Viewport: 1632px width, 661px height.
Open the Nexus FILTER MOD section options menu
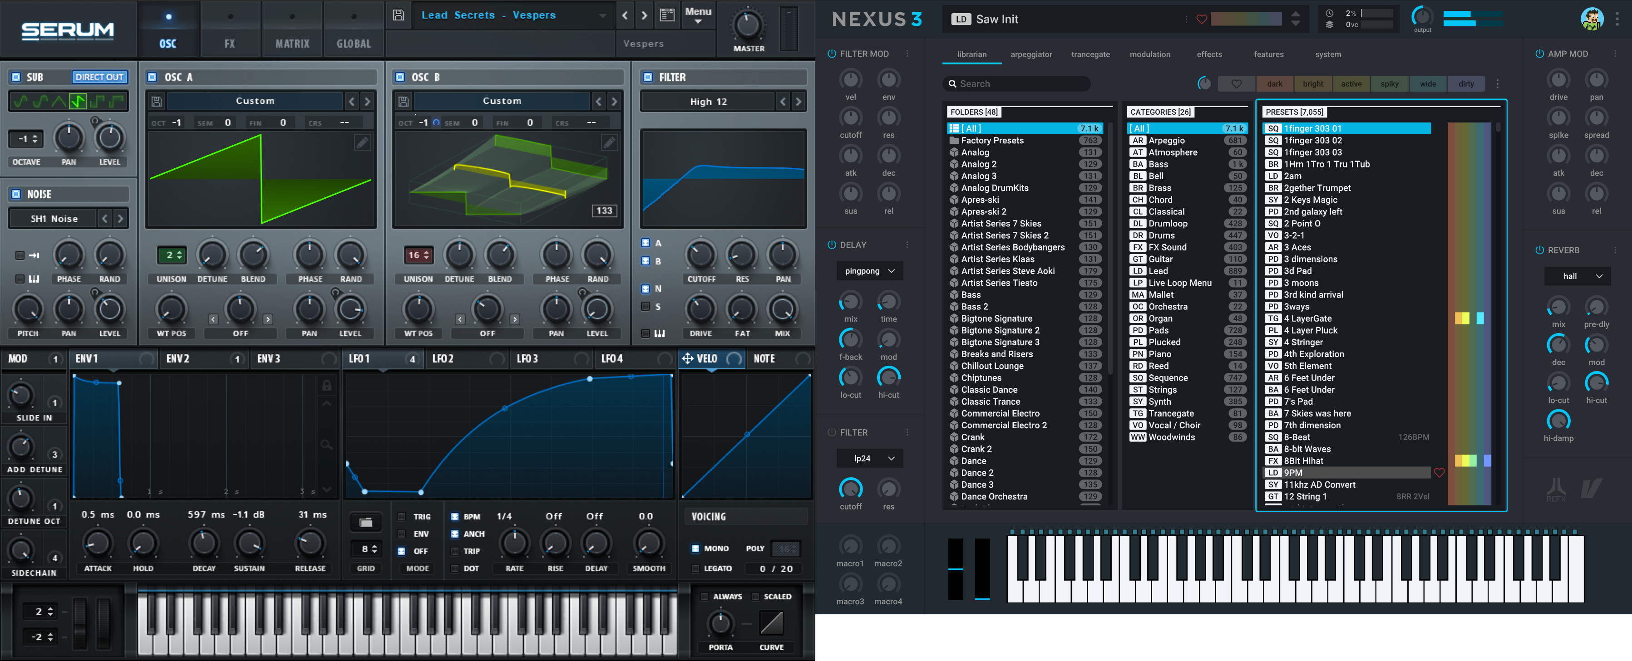click(907, 54)
